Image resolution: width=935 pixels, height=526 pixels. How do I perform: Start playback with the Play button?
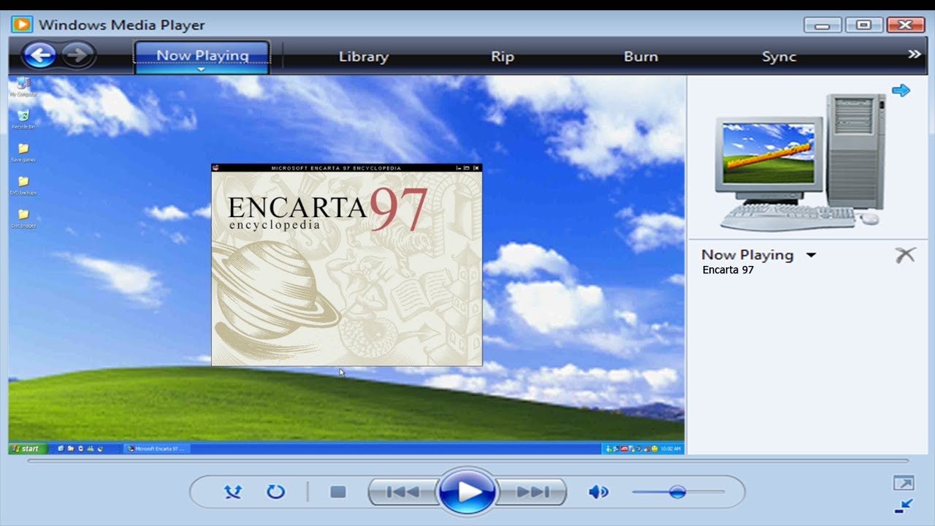(467, 492)
